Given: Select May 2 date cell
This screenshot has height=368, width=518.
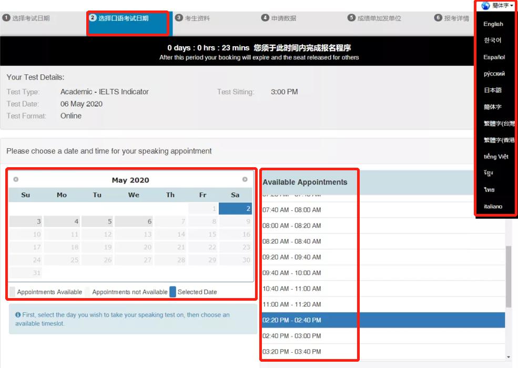Looking at the screenshot, I should 235,209.
